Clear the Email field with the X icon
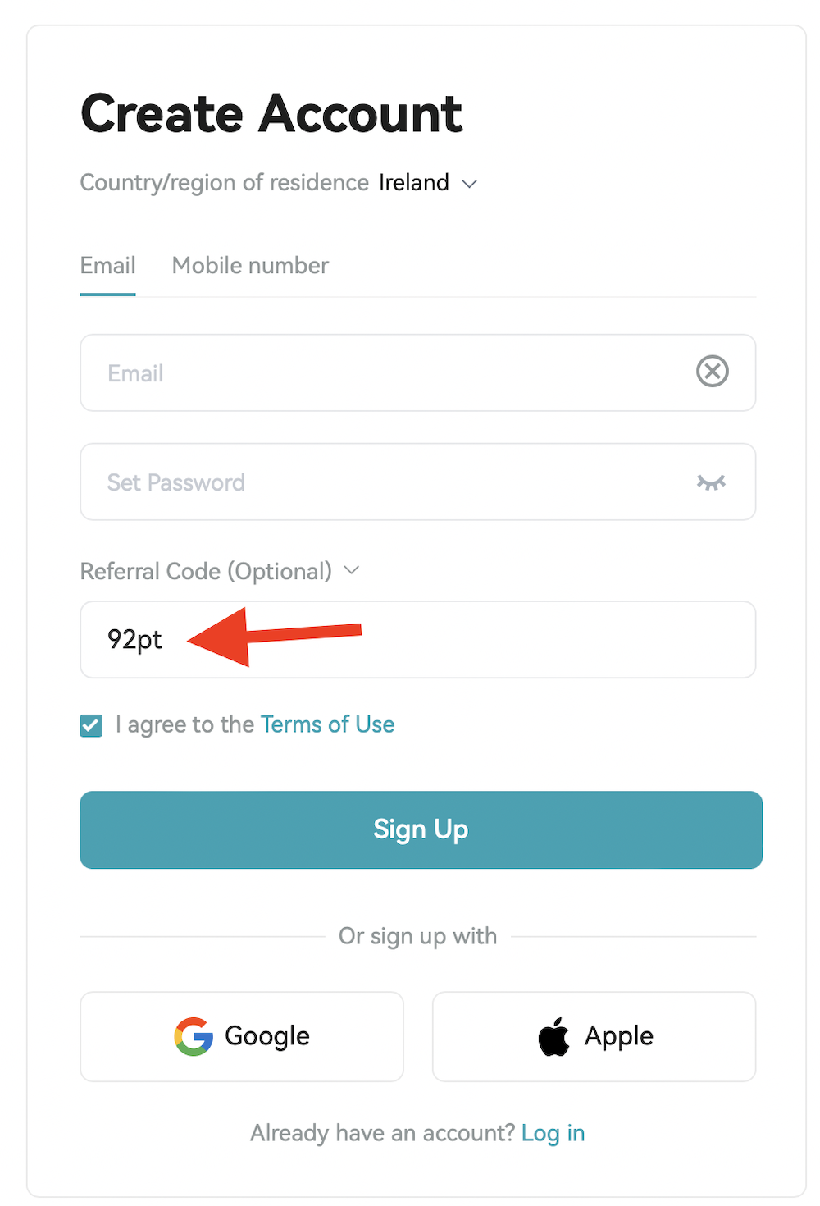The image size is (820, 1206). click(712, 372)
